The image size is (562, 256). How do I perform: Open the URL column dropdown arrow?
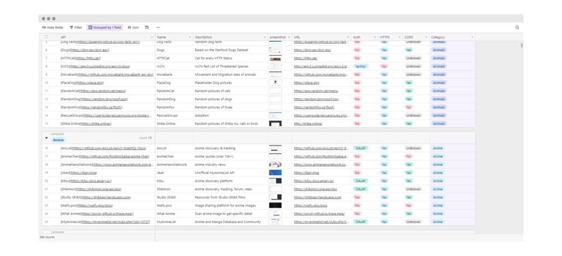click(348, 37)
